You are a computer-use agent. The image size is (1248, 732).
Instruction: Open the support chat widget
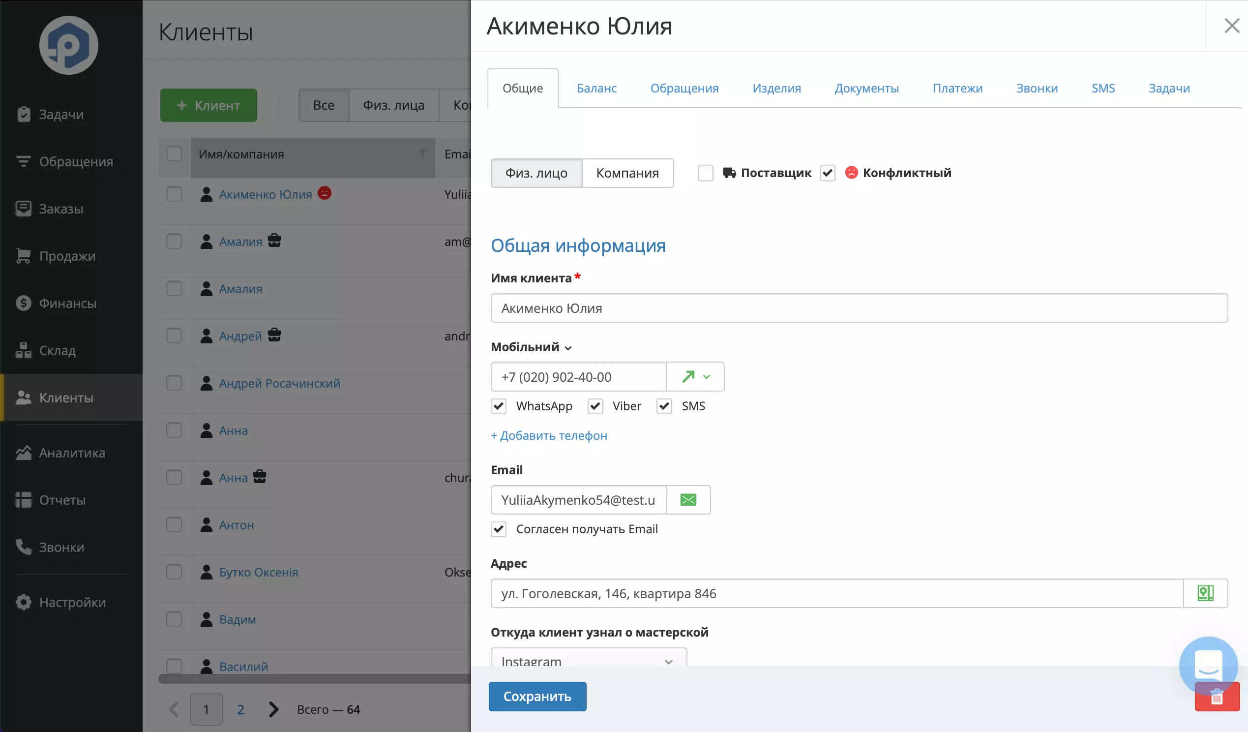coord(1208,666)
